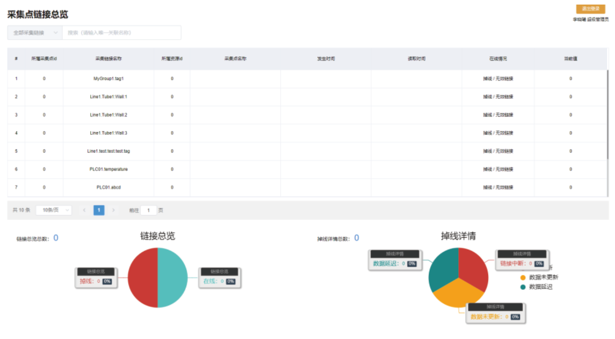Screen dimensions: 615x339
Task: Click the search box for link names
Action: (122, 33)
